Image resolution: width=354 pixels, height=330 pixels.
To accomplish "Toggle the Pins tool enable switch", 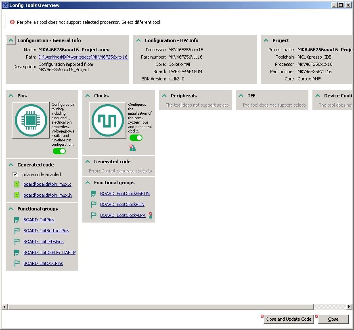I will [x=59, y=151].
